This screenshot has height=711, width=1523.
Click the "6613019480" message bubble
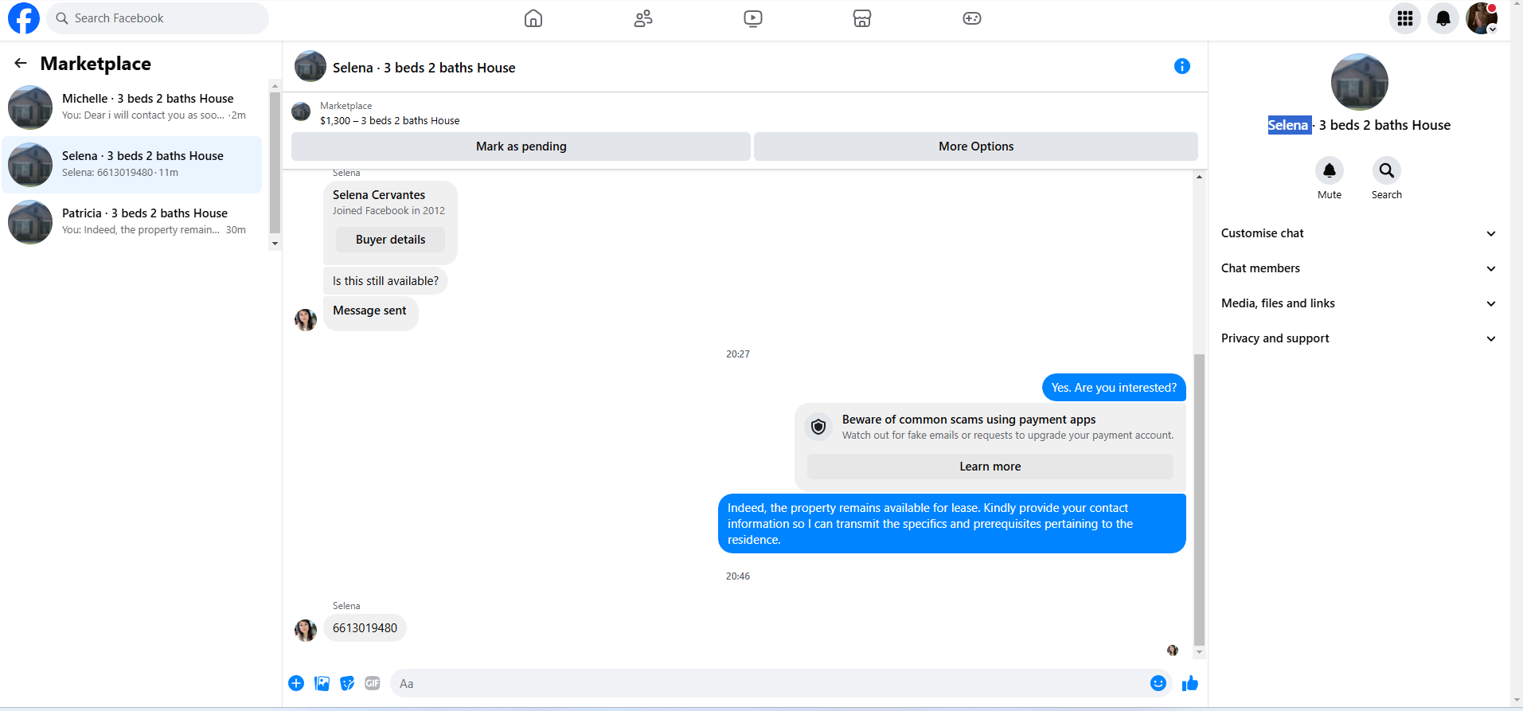(x=365, y=628)
